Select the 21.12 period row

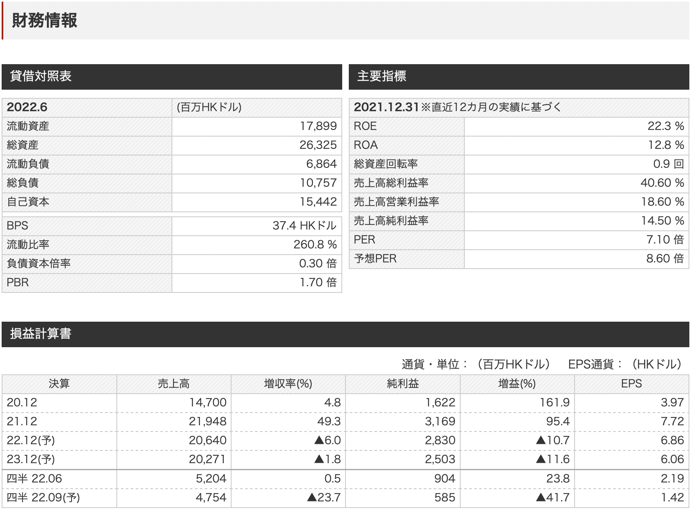coord(345,422)
